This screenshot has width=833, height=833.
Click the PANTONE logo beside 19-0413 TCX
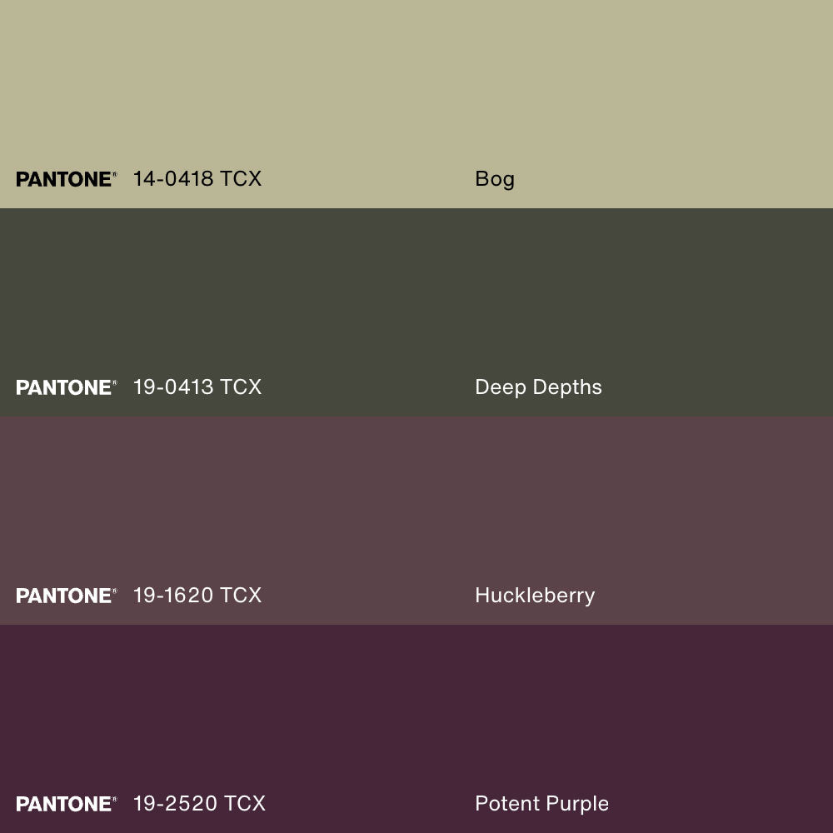point(66,387)
